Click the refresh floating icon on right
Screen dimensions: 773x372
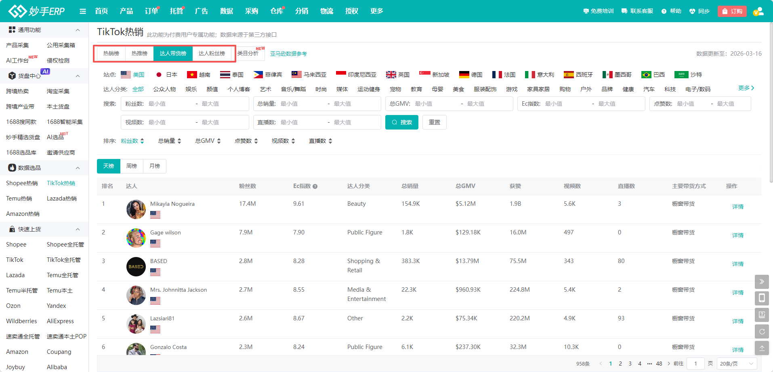pos(762,332)
